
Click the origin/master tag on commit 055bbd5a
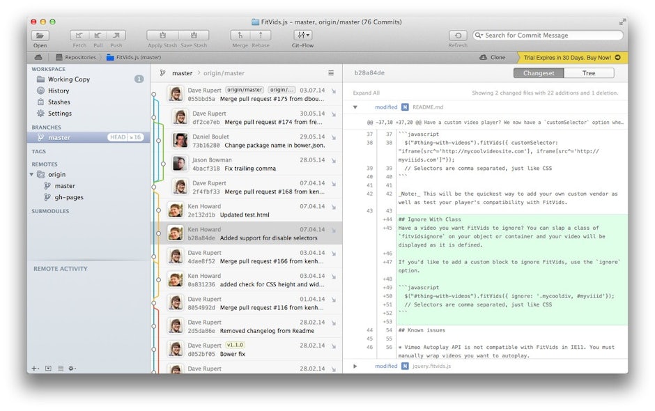(x=245, y=90)
